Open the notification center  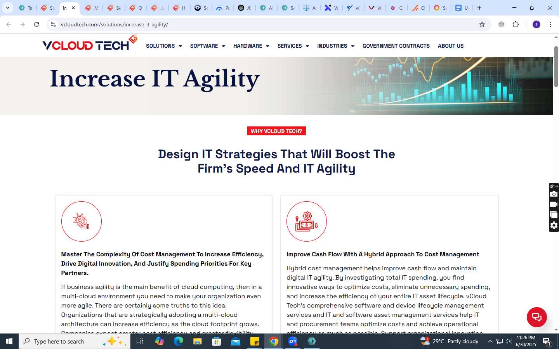click(x=547, y=342)
